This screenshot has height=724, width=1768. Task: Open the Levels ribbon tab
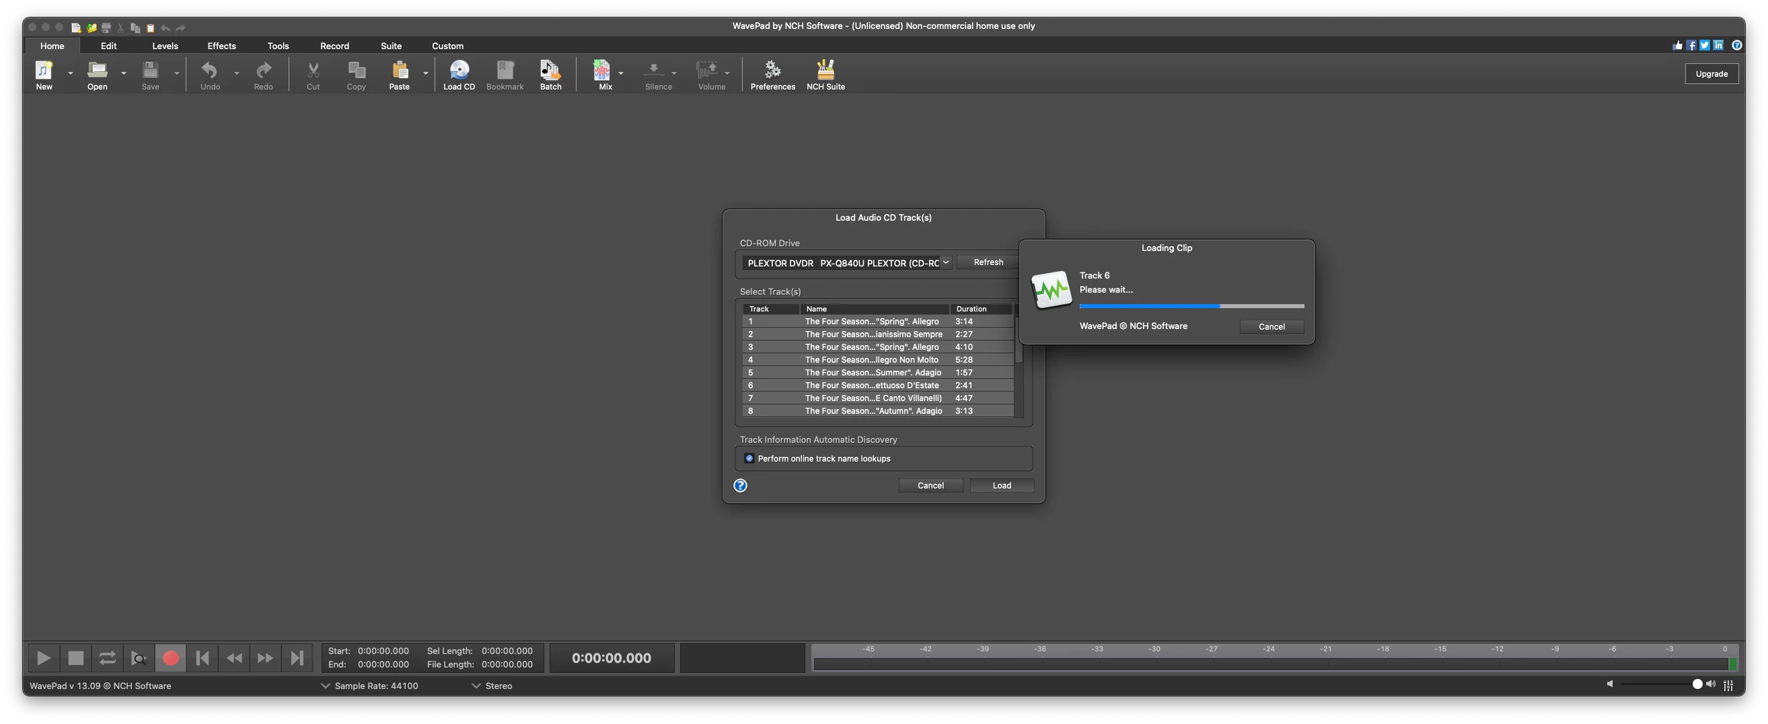165,46
